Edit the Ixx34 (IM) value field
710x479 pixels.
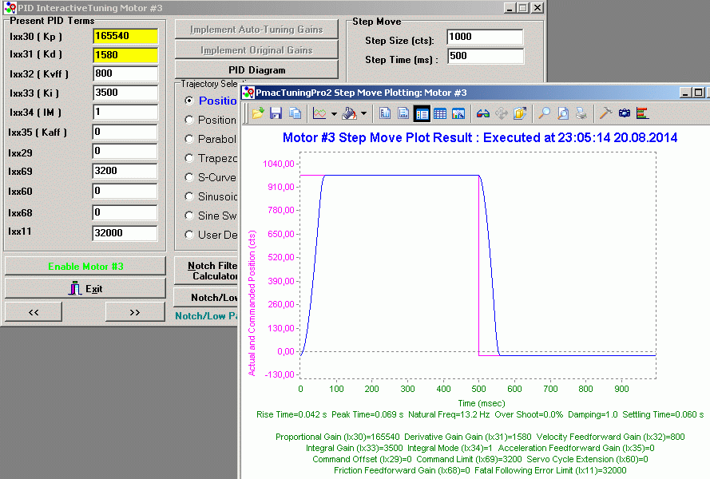tap(125, 112)
